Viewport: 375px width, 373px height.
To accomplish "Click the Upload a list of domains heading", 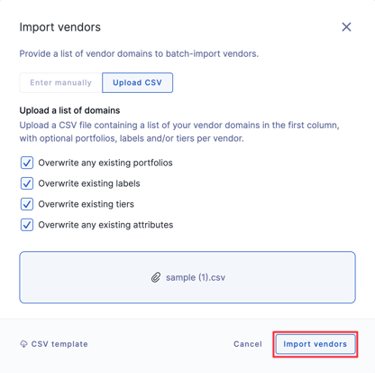I will click(69, 110).
